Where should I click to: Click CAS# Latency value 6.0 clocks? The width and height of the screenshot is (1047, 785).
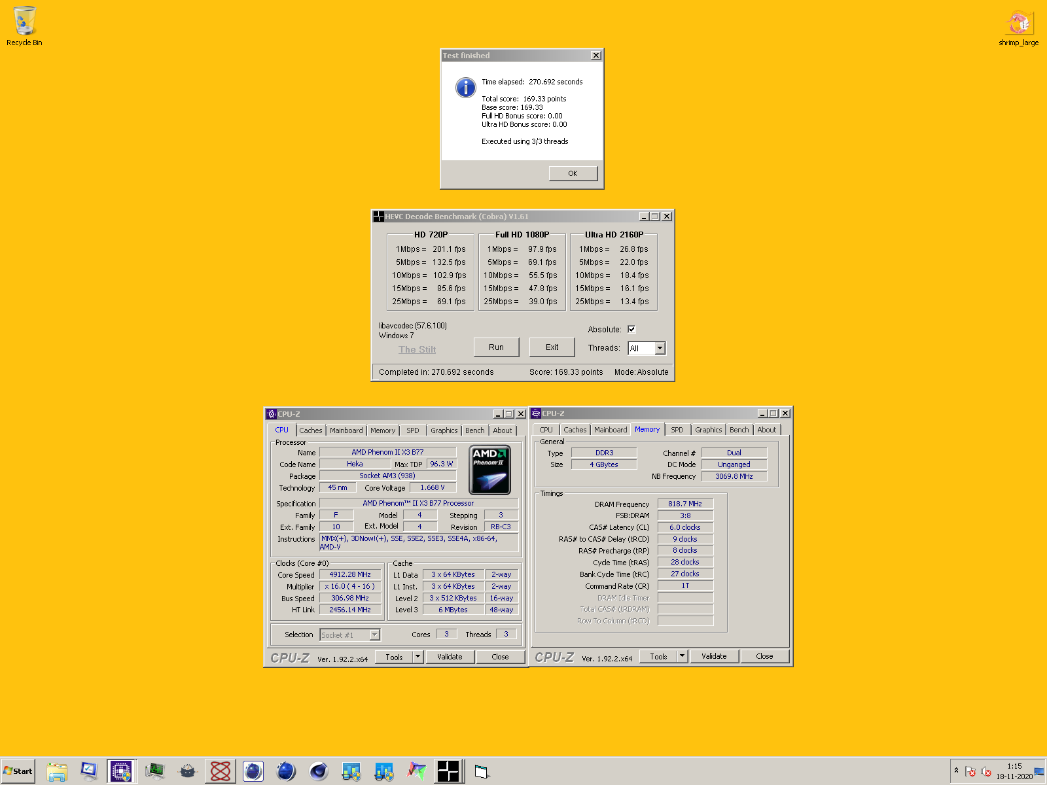685,527
